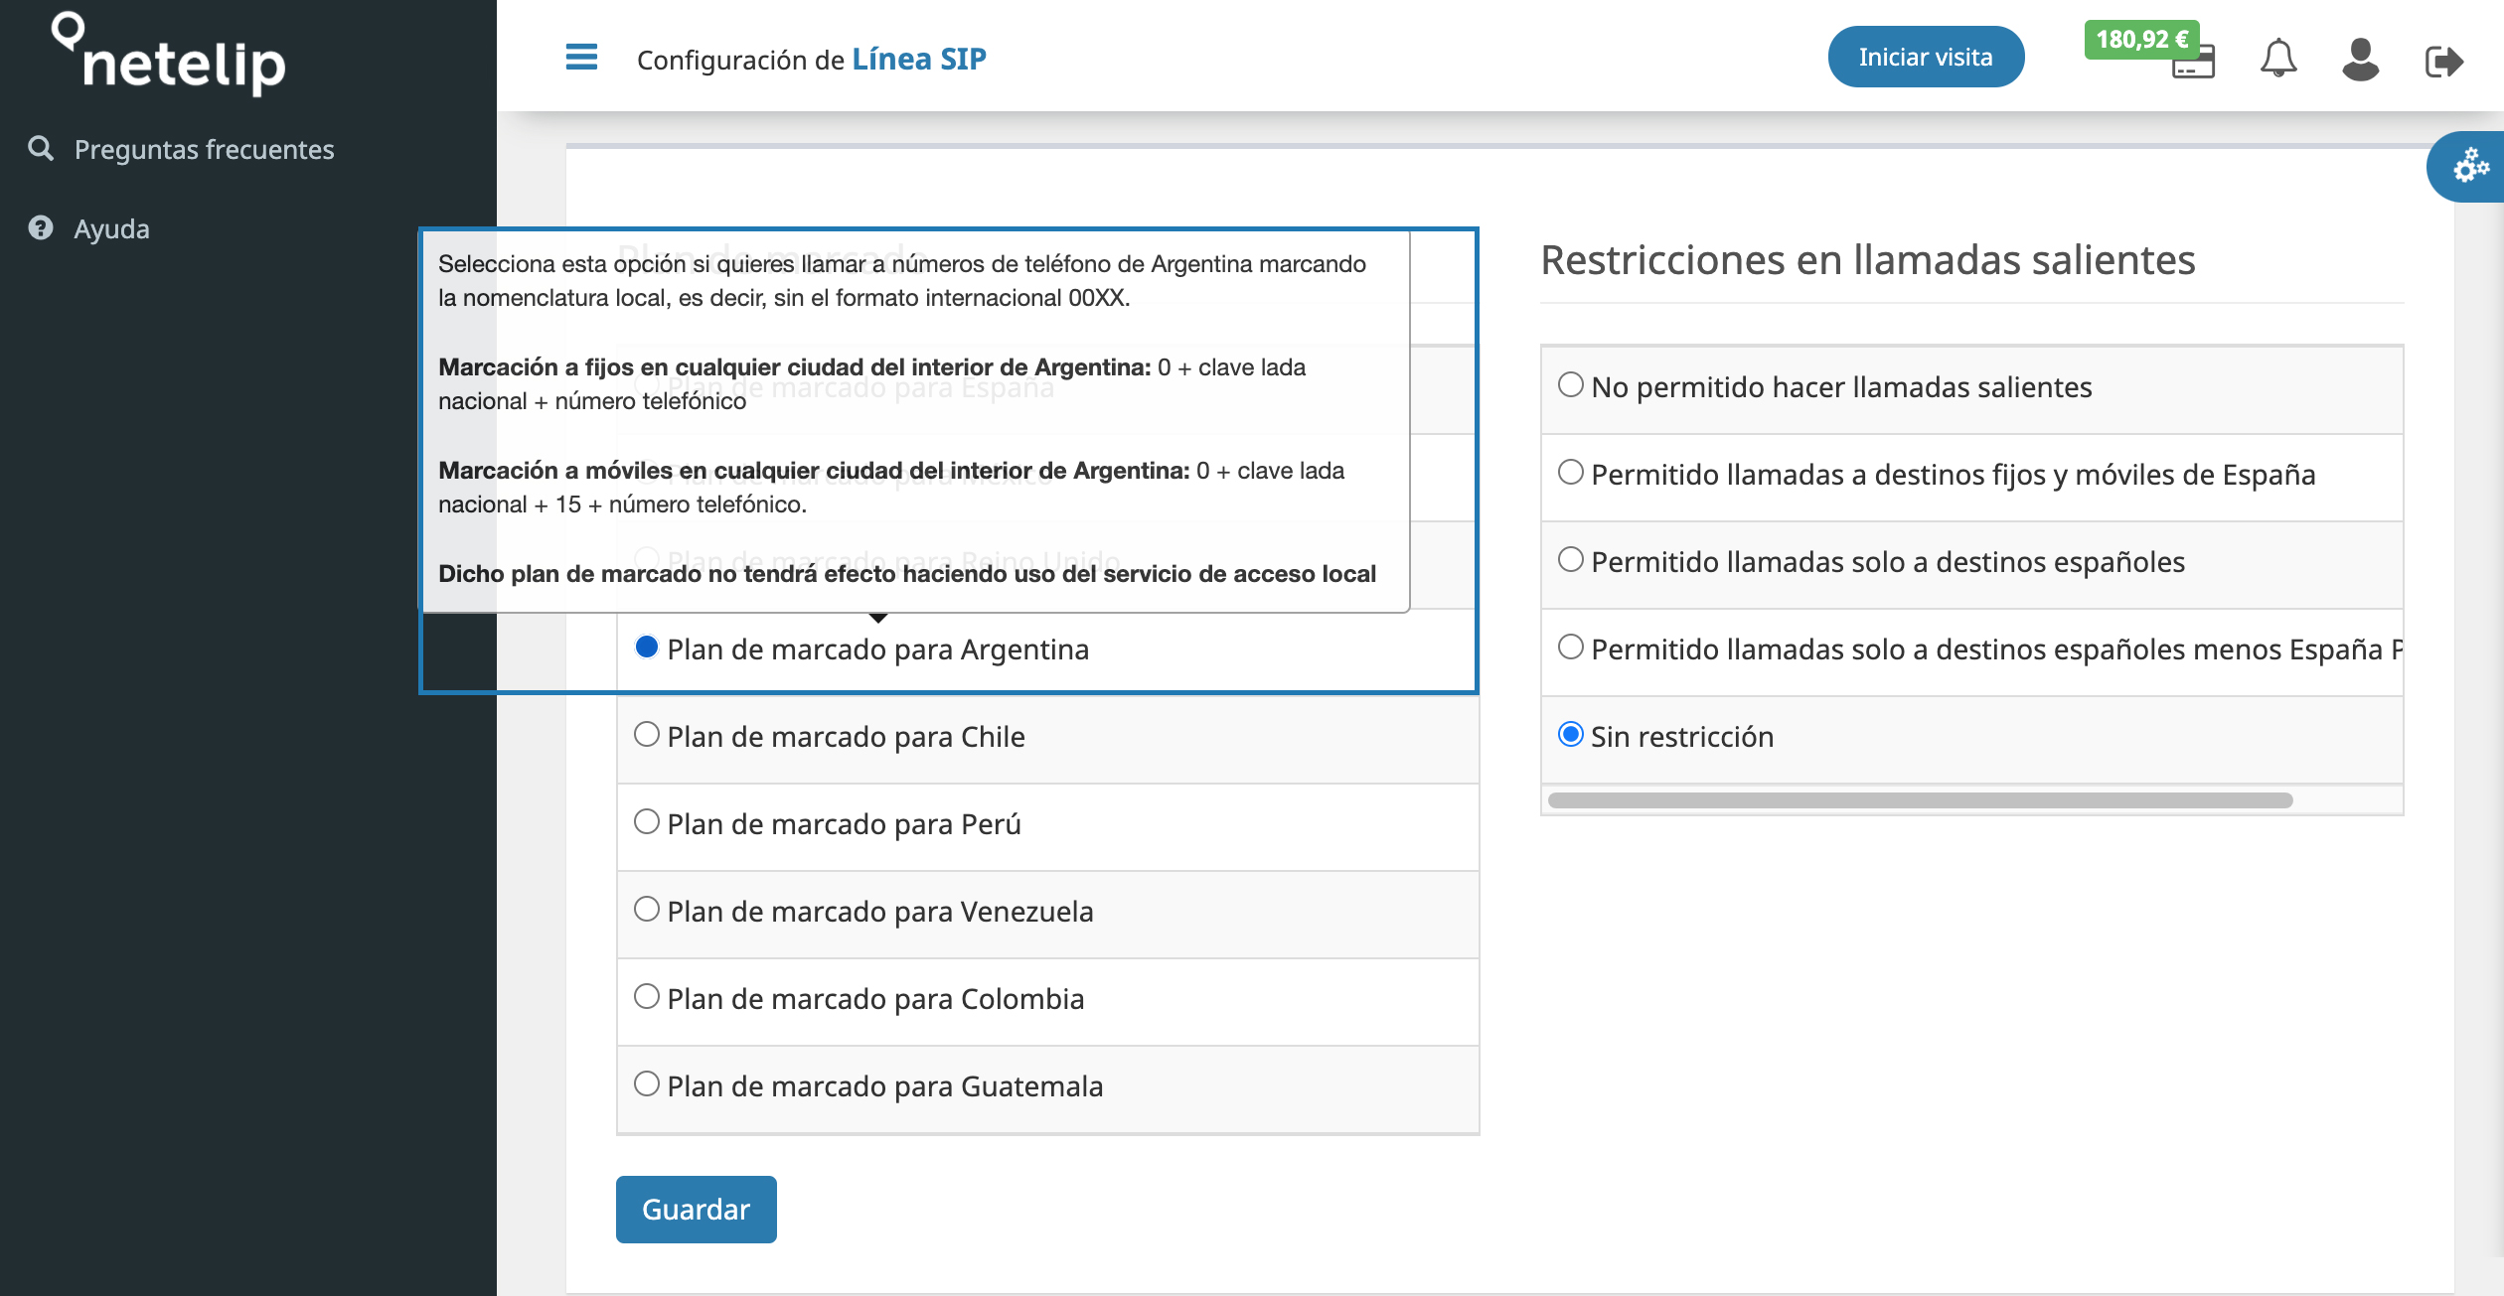Viewport: 2504px width, 1296px height.
Task: Choose Permitido llamadas solo a destinos españoles
Action: point(1571,559)
